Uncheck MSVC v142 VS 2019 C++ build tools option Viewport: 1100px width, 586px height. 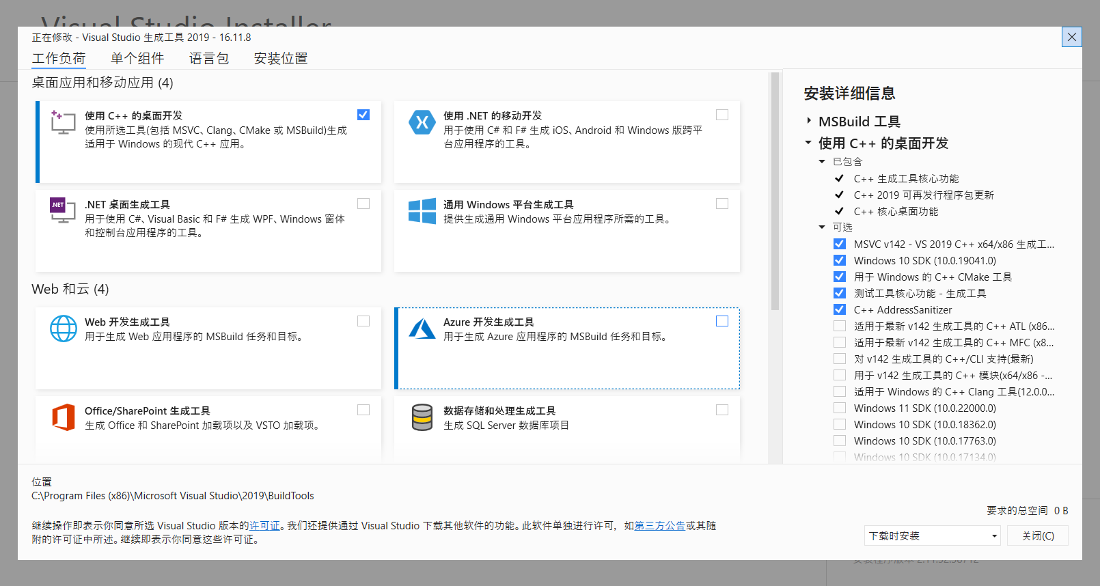point(840,244)
